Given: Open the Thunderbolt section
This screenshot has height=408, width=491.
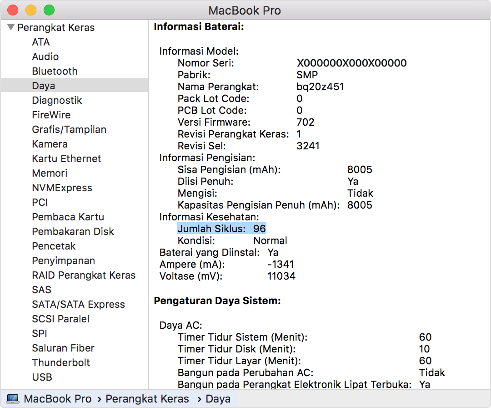Looking at the screenshot, I should tap(61, 362).
